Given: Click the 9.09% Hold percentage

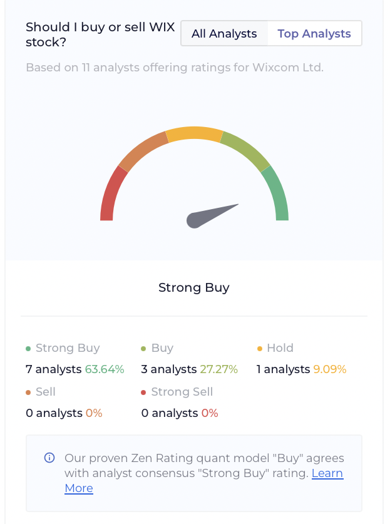Looking at the screenshot, I should pos(330,369).
